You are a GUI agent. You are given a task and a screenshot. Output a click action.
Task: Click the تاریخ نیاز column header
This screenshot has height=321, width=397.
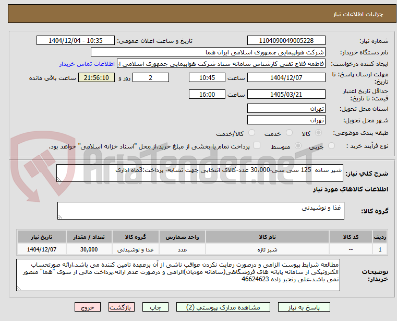point(42,237)
